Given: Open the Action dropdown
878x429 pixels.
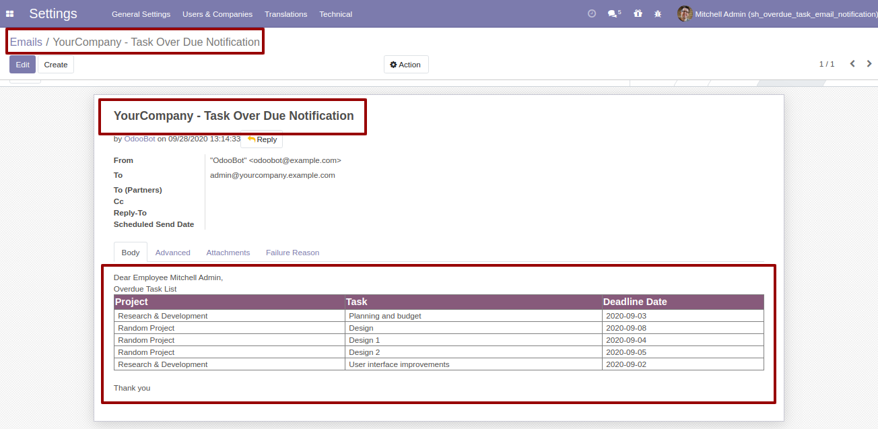Looking at the screenshot, I should (406, 65).
